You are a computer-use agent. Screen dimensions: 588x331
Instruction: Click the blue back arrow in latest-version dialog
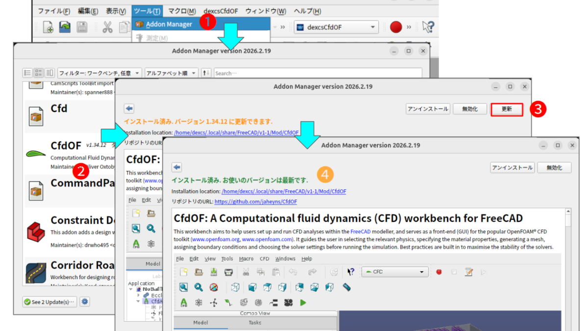177,167
